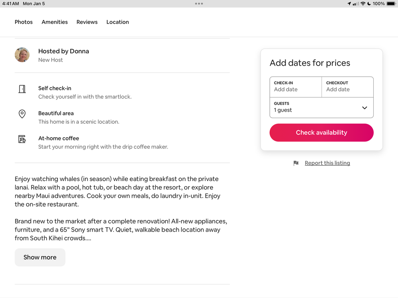Tap the location arrow status icon

[x=349, y=4]
